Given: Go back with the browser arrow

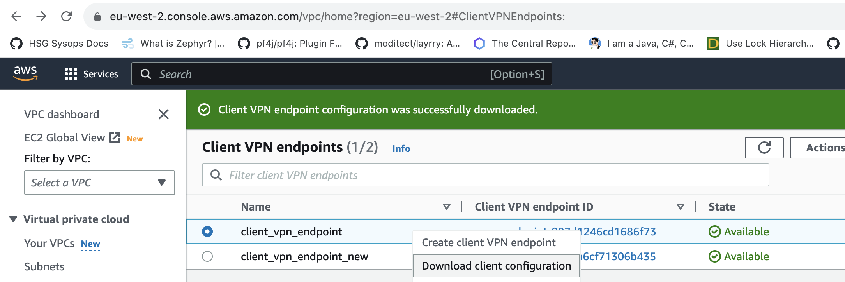Looking at the screenshot, I should tap(16, 16).
